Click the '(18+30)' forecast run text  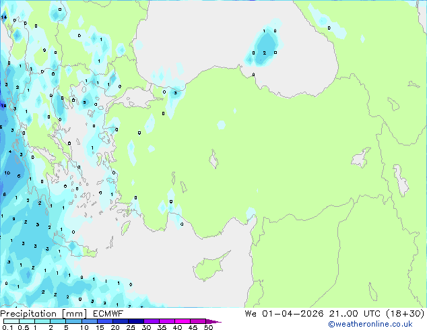pyautogui.click(x=405, y=314)
